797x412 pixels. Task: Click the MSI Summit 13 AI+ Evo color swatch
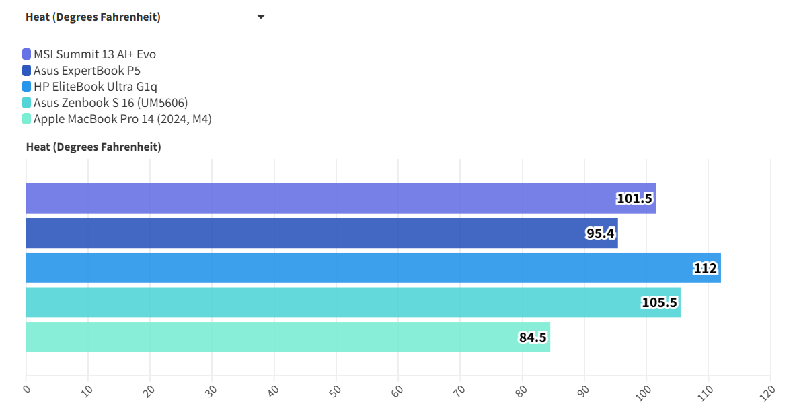click(27, 54)
